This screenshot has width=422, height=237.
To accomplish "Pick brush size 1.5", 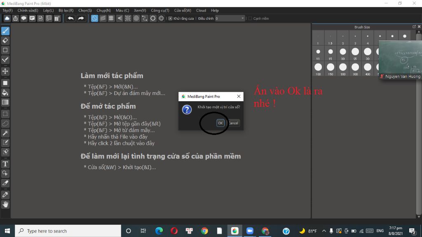I will point(331,38).
